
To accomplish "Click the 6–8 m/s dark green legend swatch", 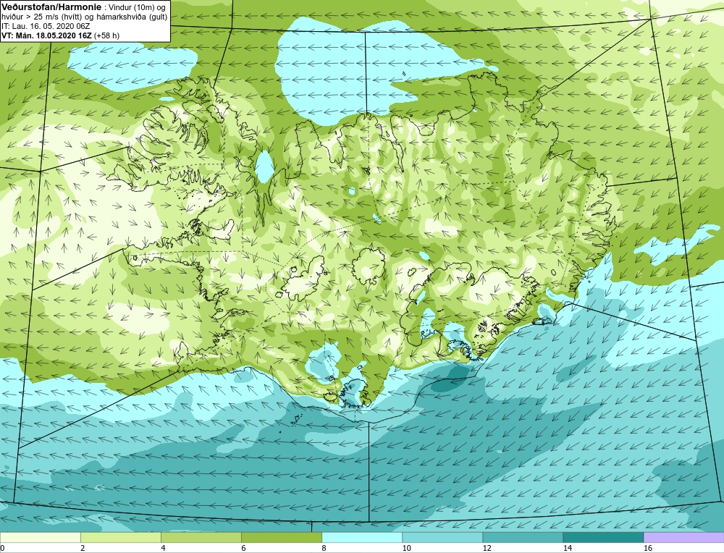I will click(281, 537).
